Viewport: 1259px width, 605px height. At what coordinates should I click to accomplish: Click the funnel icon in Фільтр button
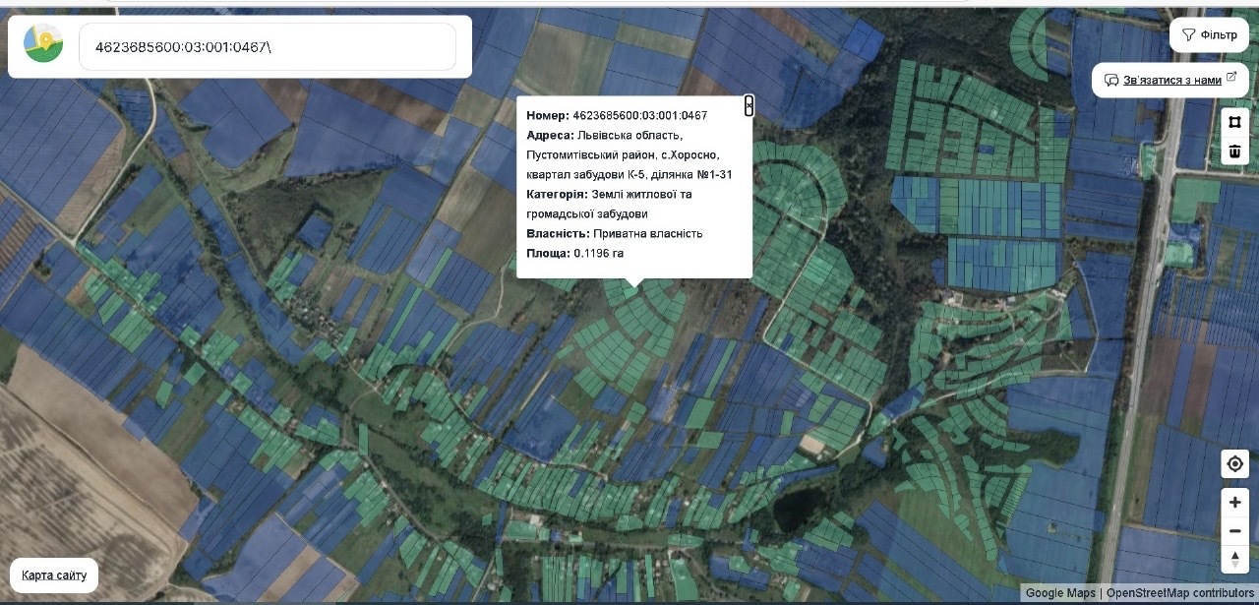coord(1188,34)
